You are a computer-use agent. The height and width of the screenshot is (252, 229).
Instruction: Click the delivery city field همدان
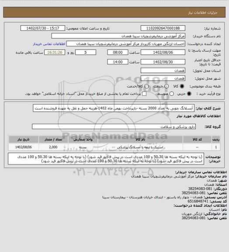[x=163, y=78]
